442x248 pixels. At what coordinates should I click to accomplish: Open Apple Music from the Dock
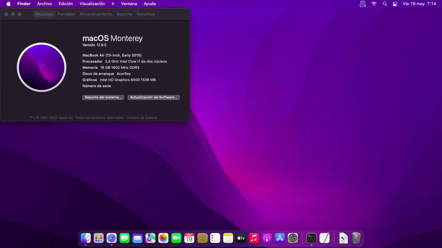click(x=254, y=238)
